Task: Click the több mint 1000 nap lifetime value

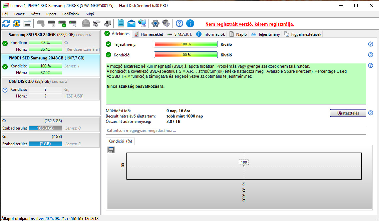Action: [x=185, y=116]
